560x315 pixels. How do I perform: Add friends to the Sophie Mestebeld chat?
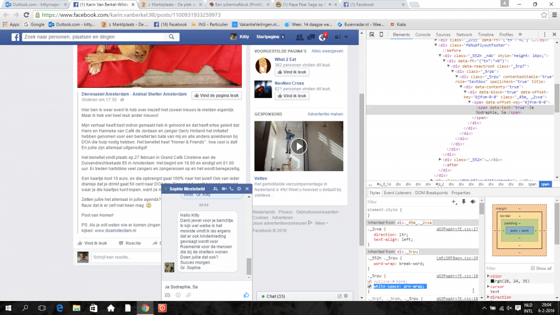pyautogui.click(x=216, y=189)
